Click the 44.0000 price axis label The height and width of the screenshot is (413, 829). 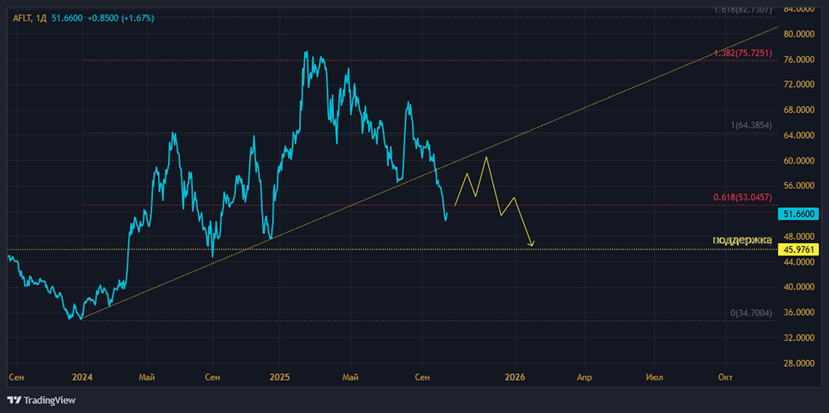point(801,262)
